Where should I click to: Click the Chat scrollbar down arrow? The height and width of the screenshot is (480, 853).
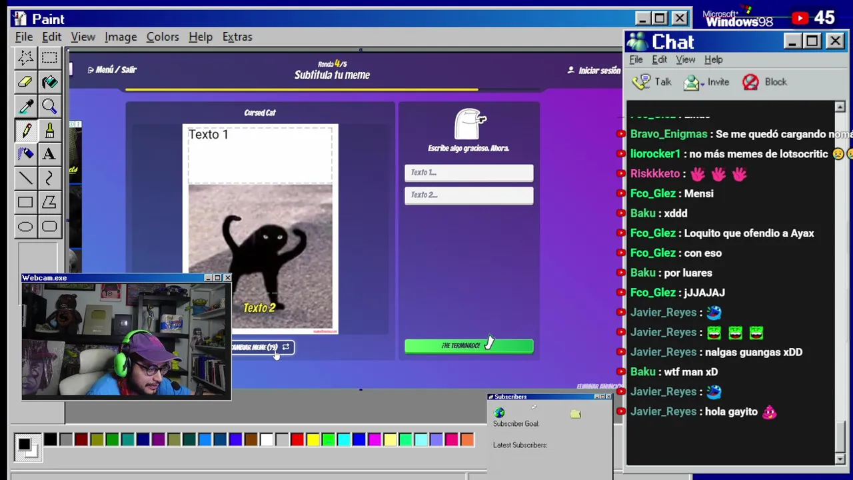840,459
